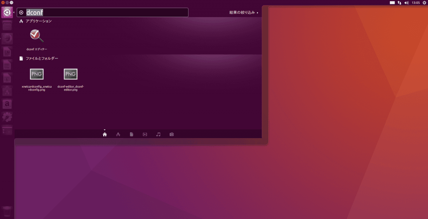Image resolution: width=428 pixels, height=219 pixels.
Task: Open LibreOffice Calc from launcher
Action: click(x=7, y=65)
